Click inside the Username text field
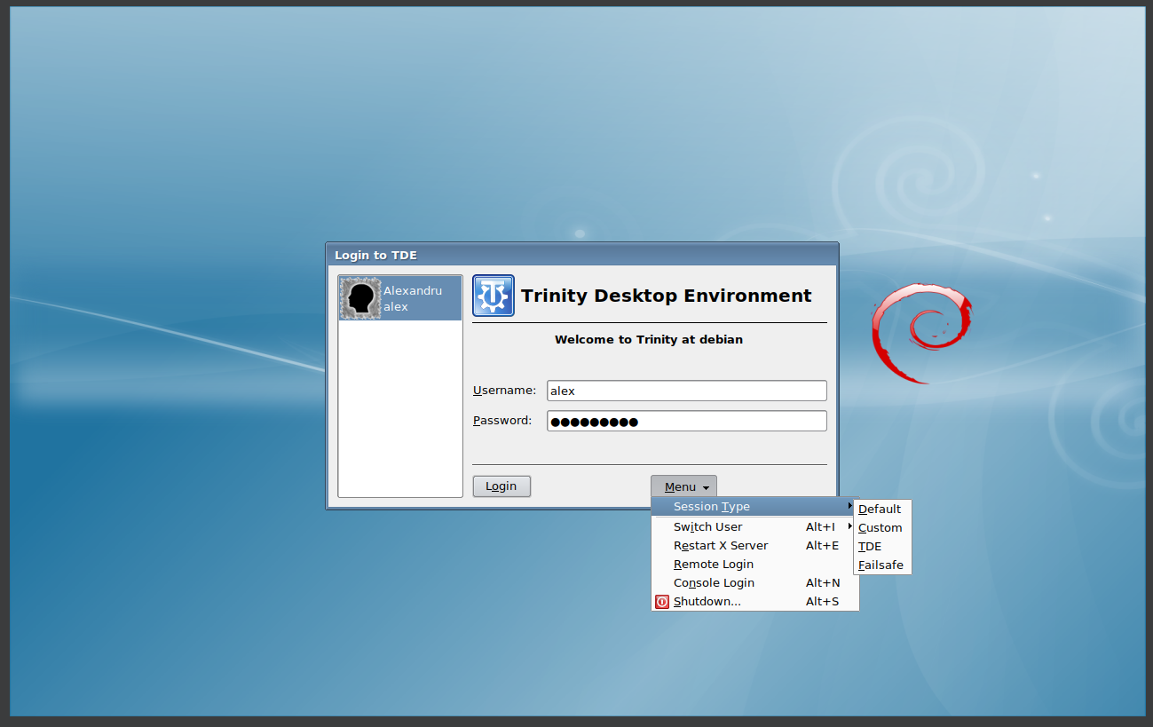 (686, 391)
